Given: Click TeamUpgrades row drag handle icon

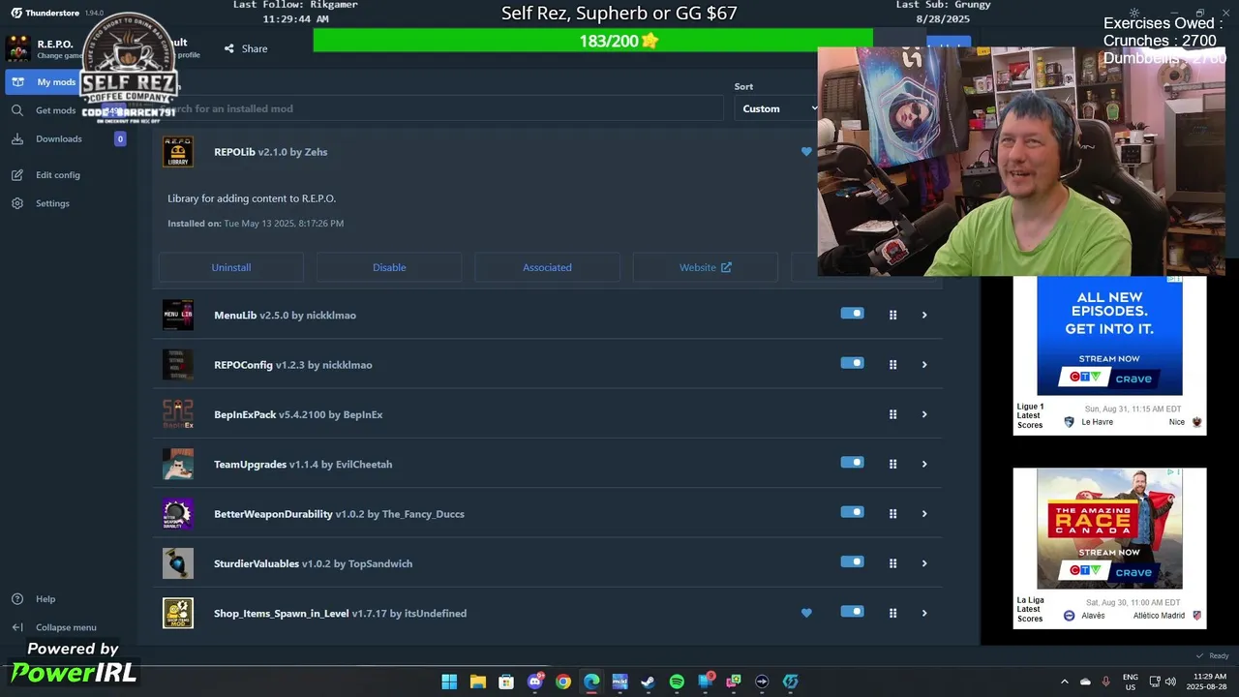Looking at the screenshot, I should coord(892,464).
